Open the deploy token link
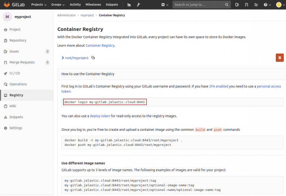The image size is (286, 196). [x=100, y=116]
